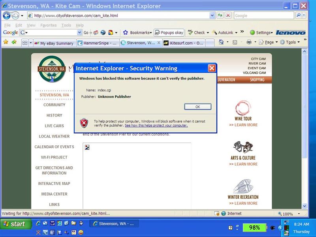
Task: Open the Favorites menu
Action: pos(48,25)
